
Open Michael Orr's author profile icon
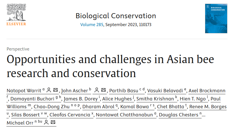(x=47, y=123)
